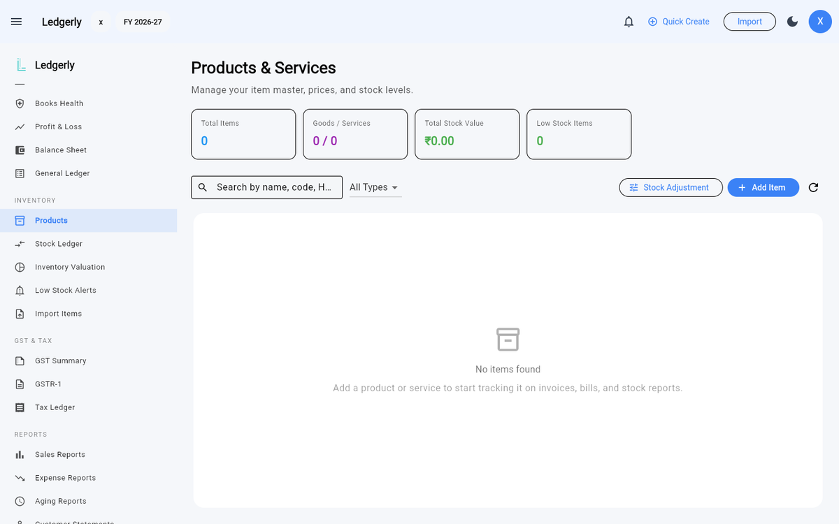Open the company selector chip x
Screen dimensions: 839x524
(101, 22)
